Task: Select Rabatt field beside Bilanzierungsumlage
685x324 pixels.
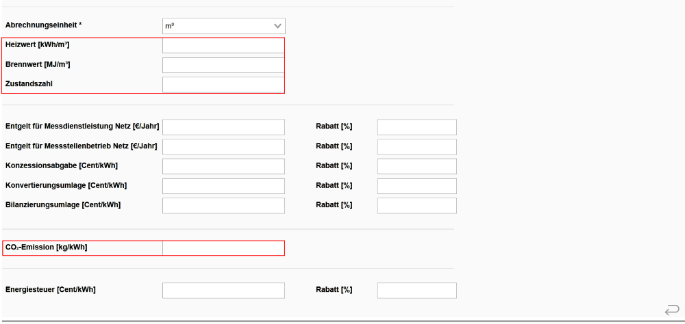Action: [x=416, y=206]
